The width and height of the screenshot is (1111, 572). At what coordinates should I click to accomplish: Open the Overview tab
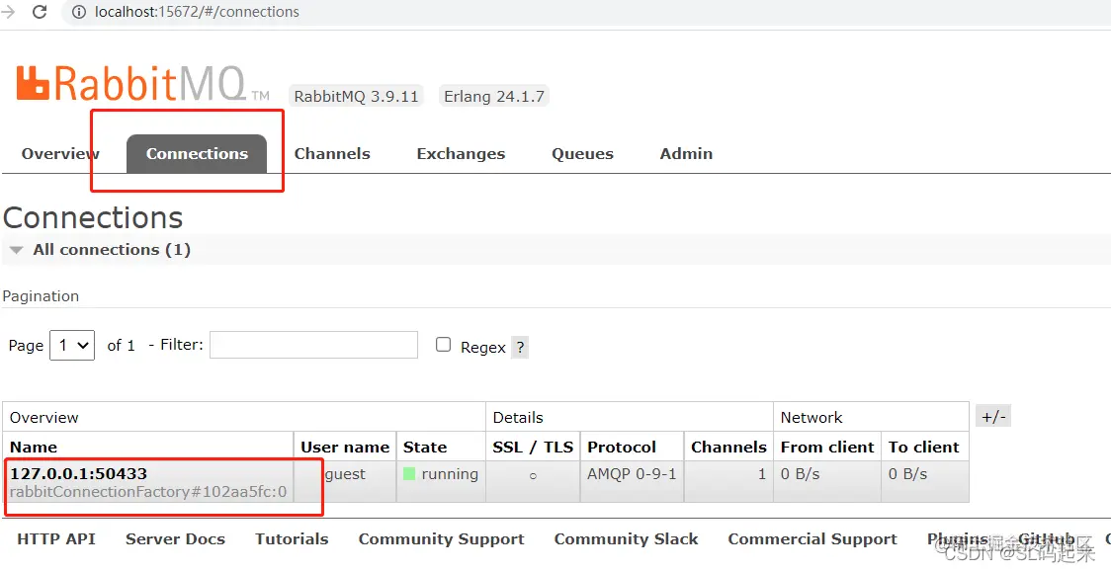60,153
